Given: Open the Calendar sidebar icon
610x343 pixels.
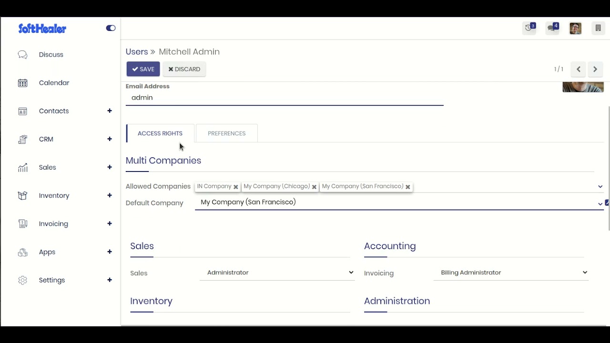Looking at the screenshot, I should [x=22, y=83].
